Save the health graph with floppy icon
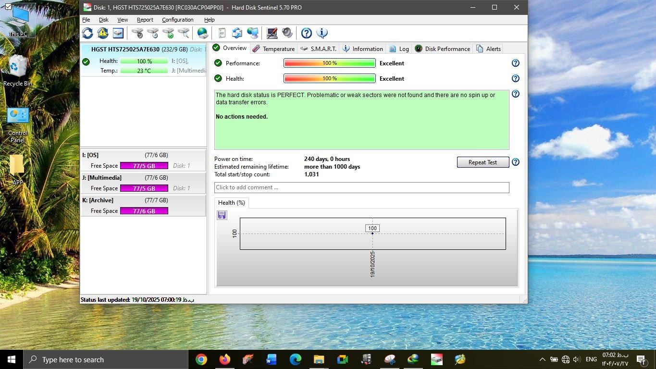 (x=222, y=215)
